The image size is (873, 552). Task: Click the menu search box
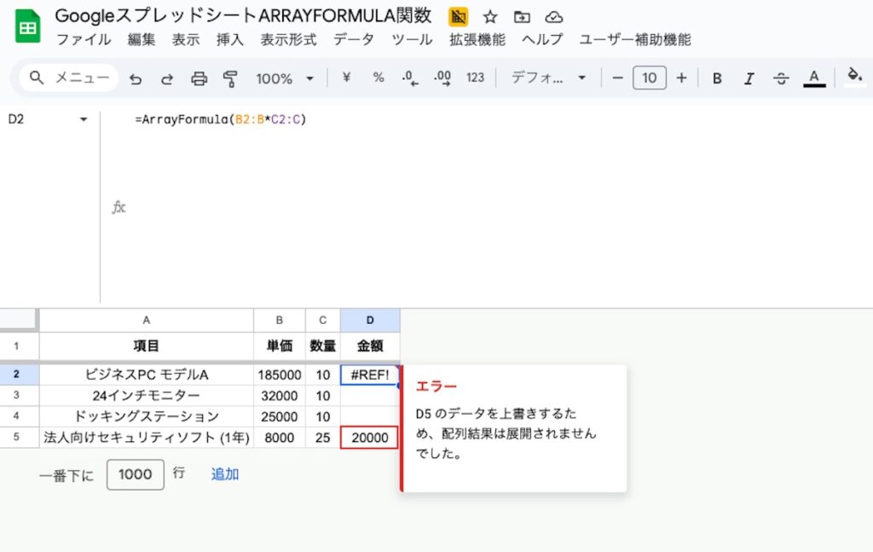click(68, 78)
